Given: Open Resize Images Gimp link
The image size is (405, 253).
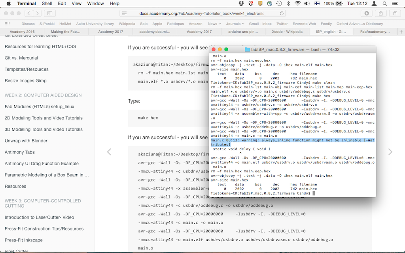Looking at the screenshot, I should [x=26, y=81].
